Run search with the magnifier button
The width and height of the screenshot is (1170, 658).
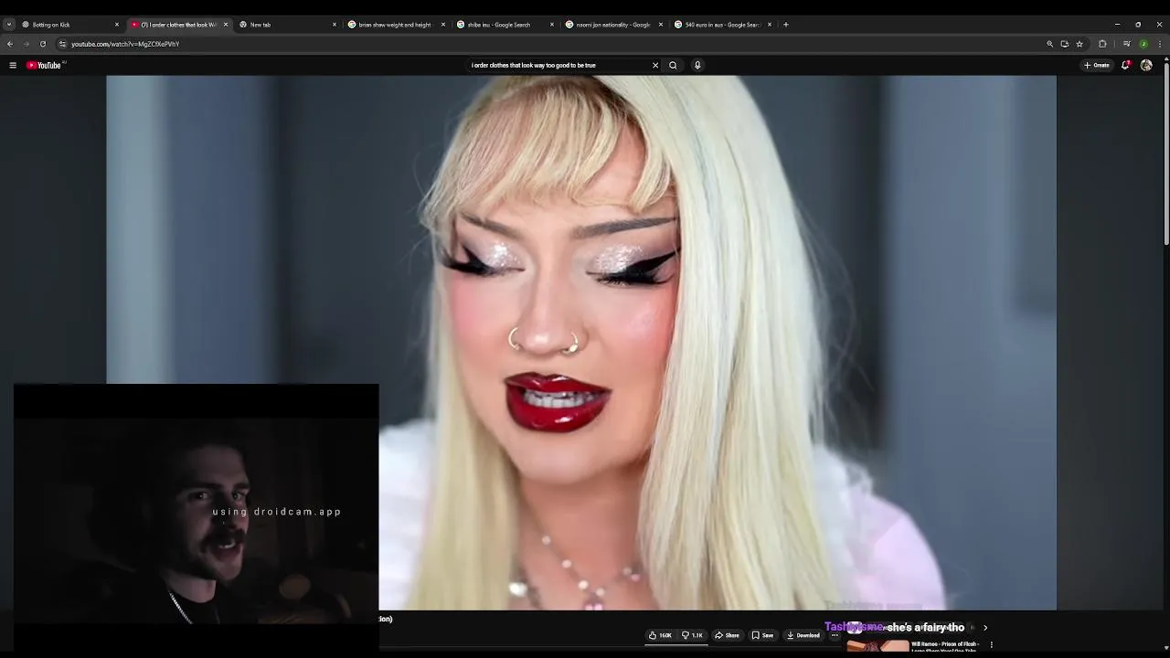coord(673,65)
